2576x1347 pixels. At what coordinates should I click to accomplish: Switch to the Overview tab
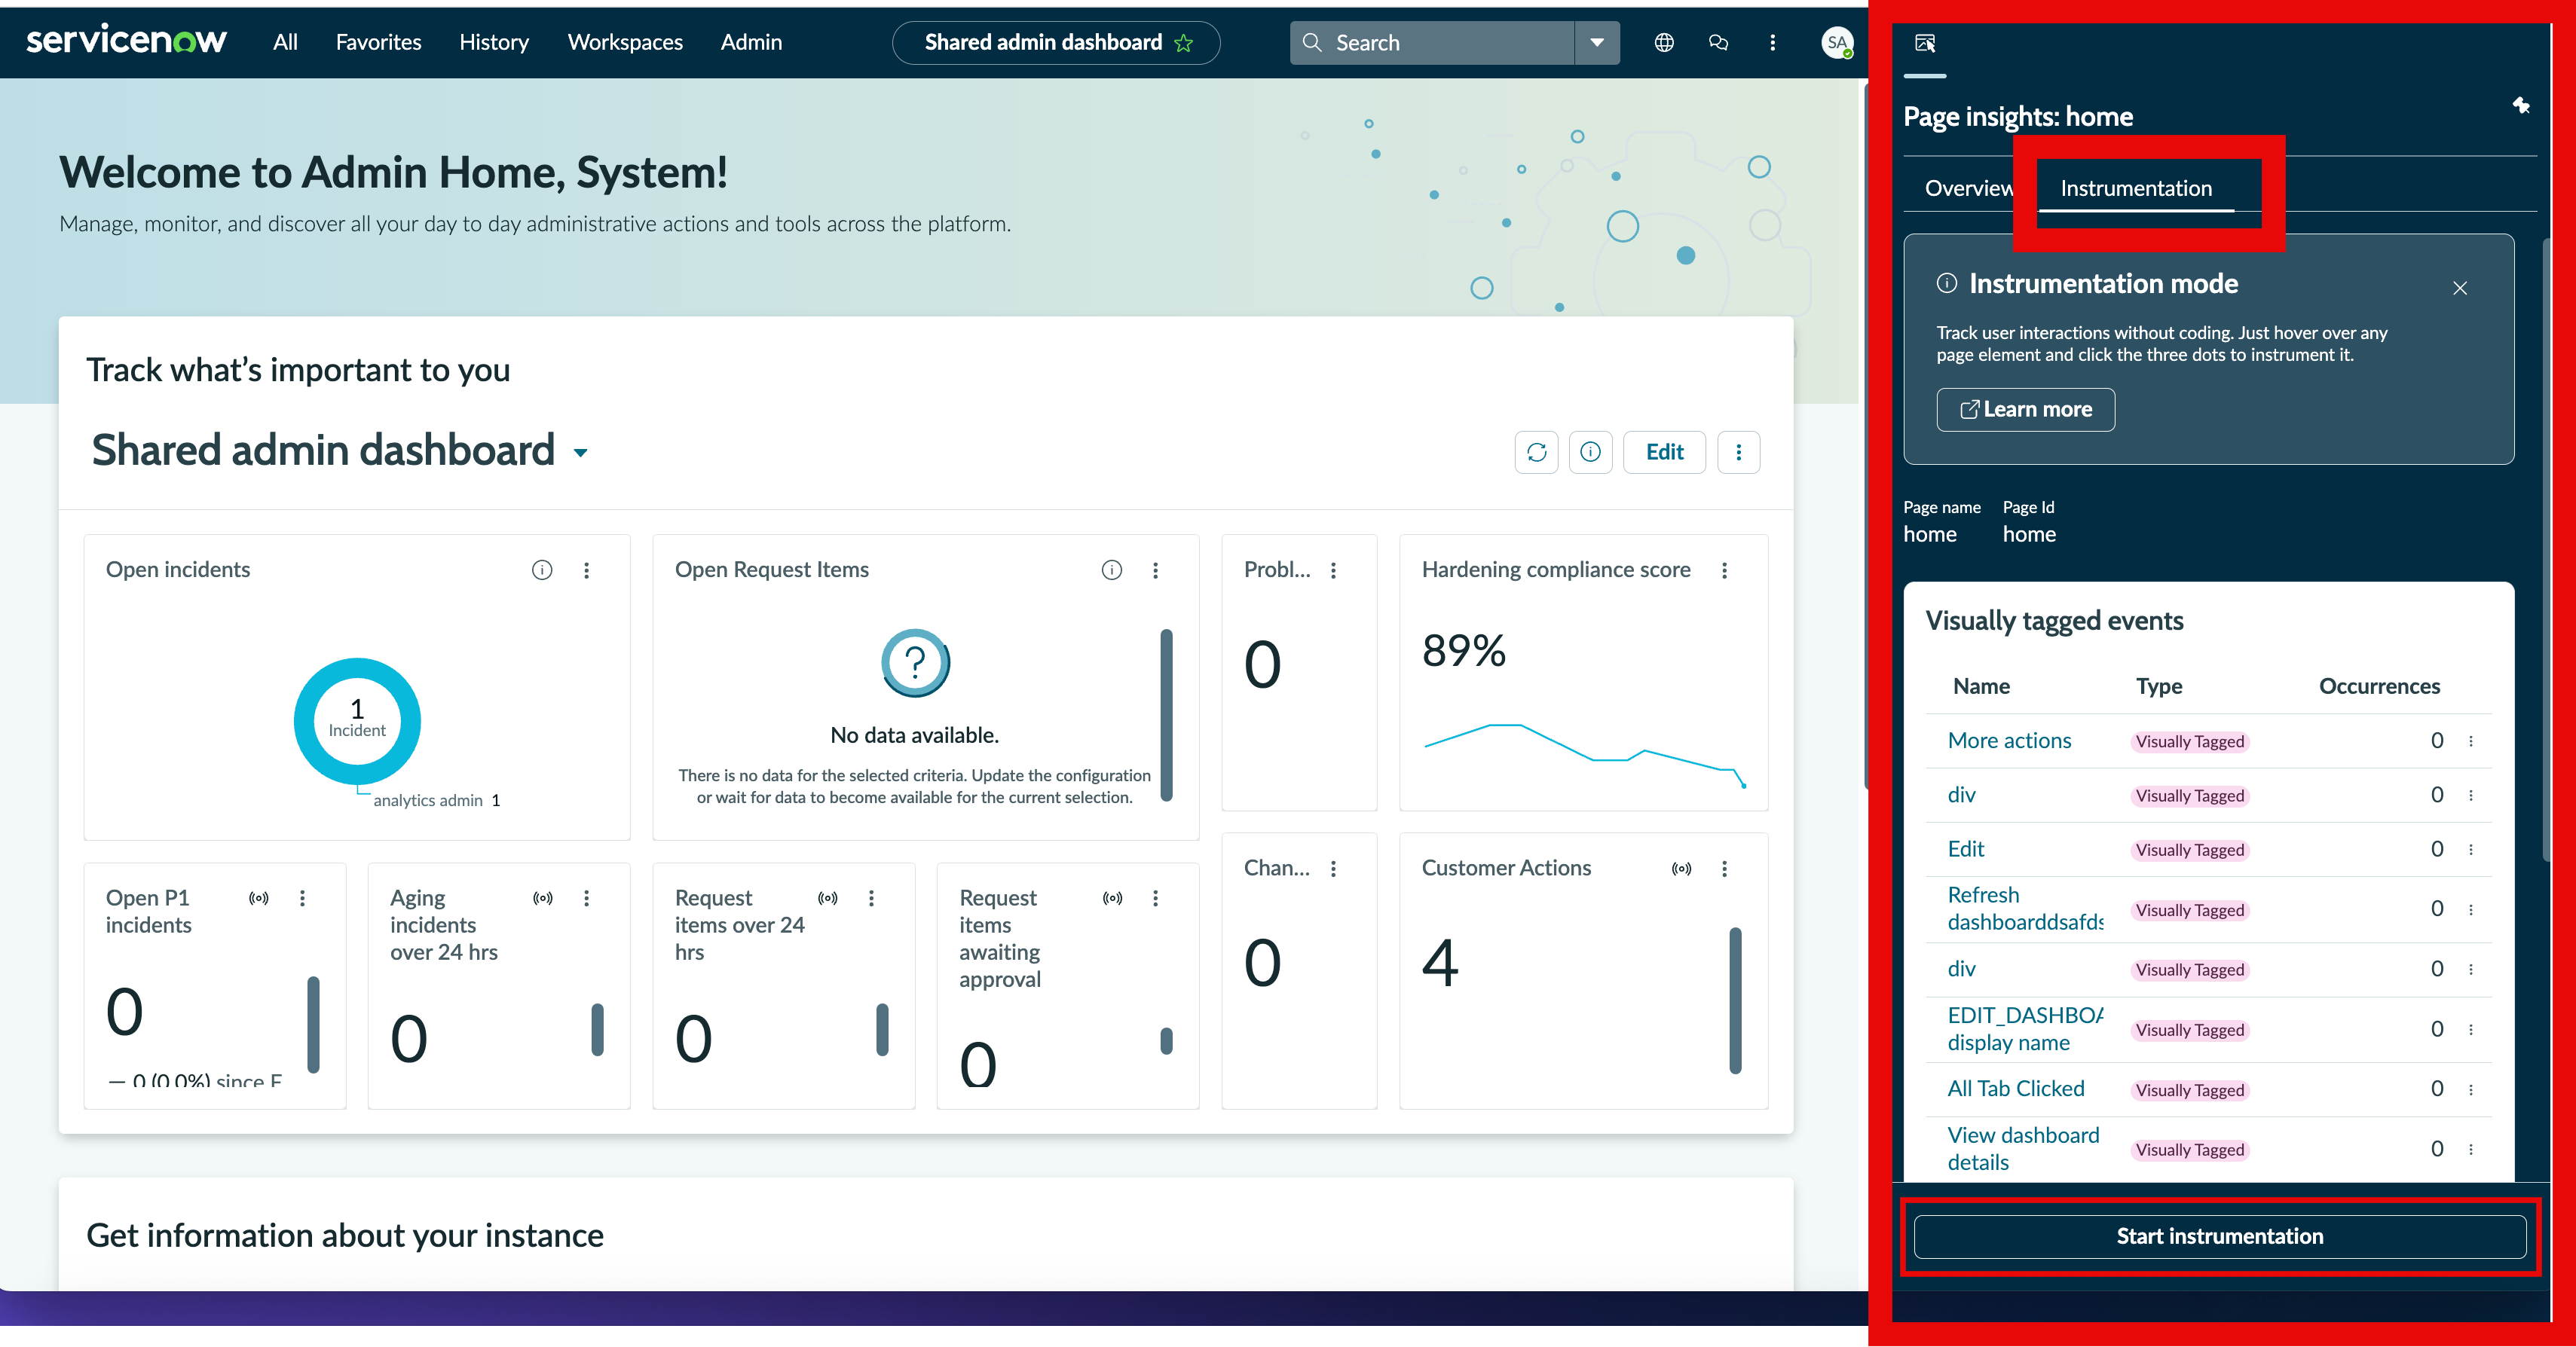point(1968,188)
